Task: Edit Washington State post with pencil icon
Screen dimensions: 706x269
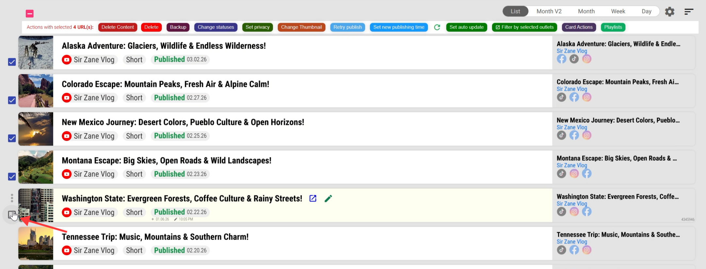Action: point(328,198)
